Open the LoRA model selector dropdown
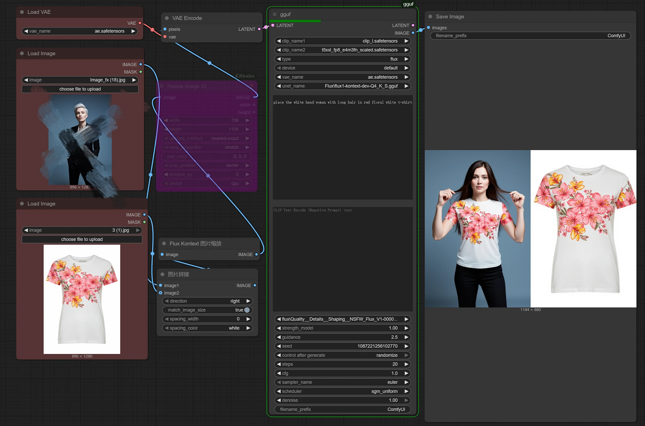645x426 pixels. tap(342, 319)
